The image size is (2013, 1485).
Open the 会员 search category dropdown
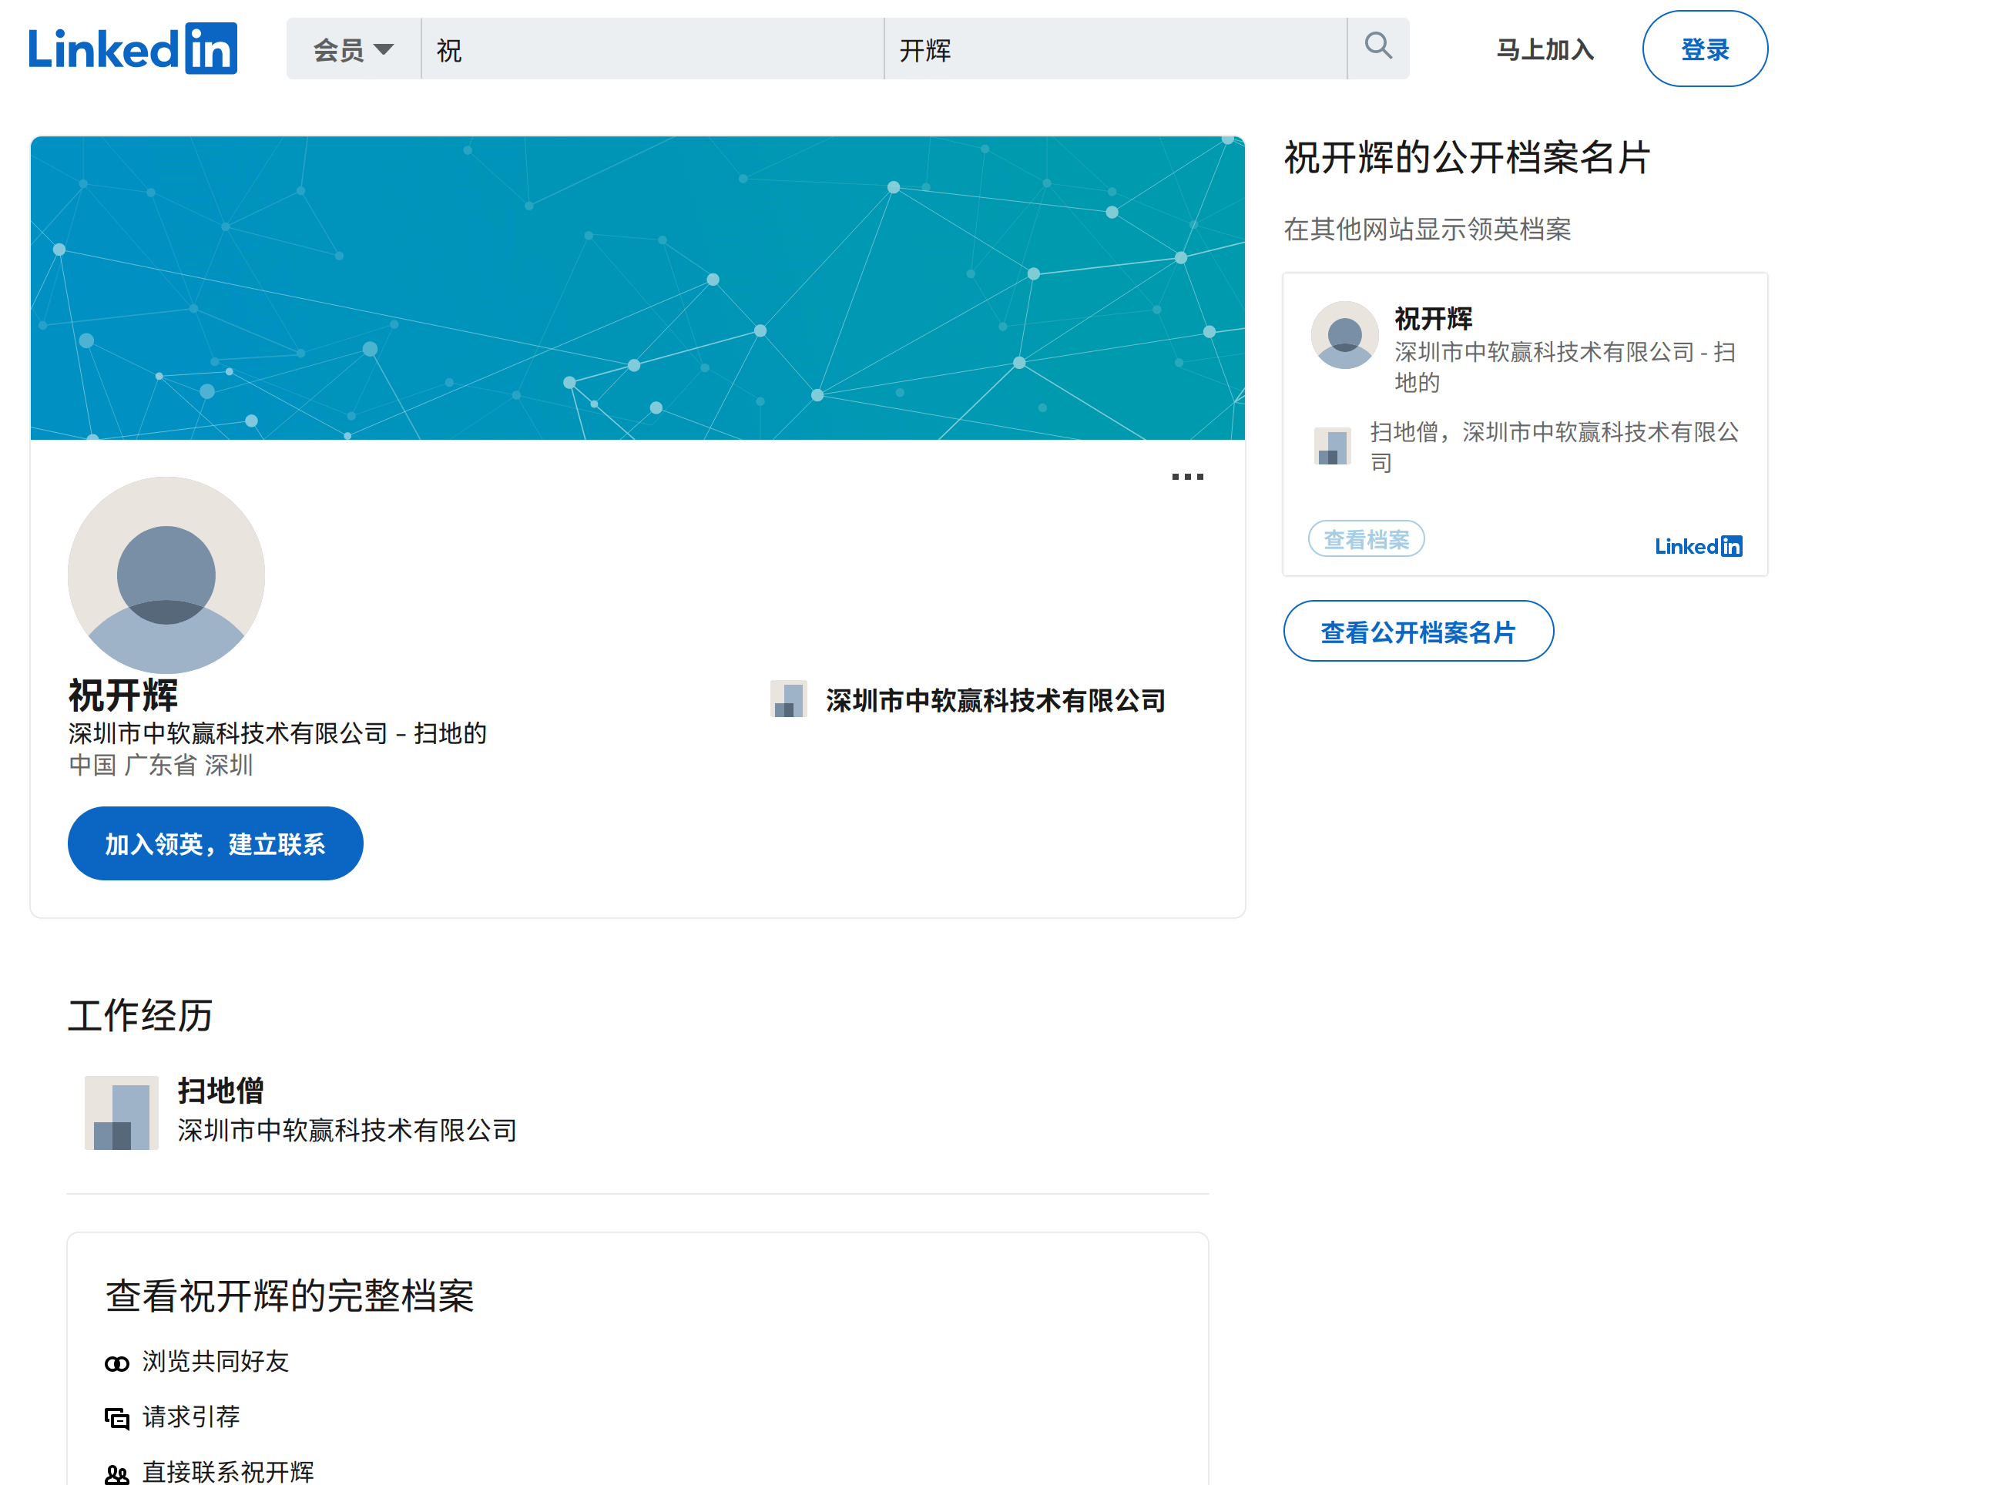tap(351, 49)
